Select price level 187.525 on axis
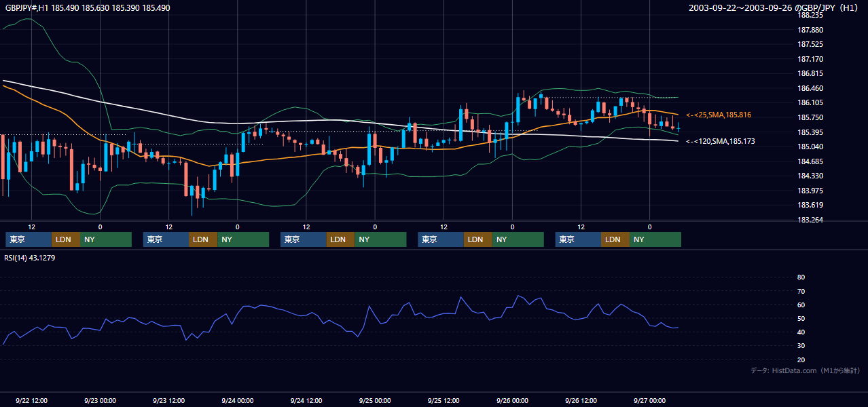The width and height of the screenshot is (868, 407). pyautogui.click(x=810, y=45)
